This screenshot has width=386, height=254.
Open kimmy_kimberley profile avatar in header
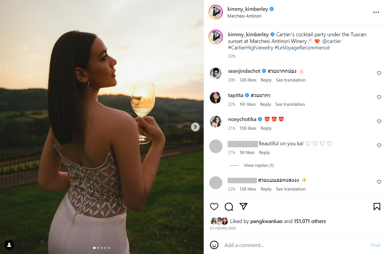pyautogui.click(x=216, y=12)
